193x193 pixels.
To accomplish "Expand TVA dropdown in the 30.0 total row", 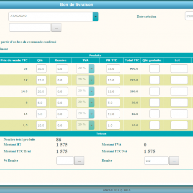I will (x=92, y=102).
